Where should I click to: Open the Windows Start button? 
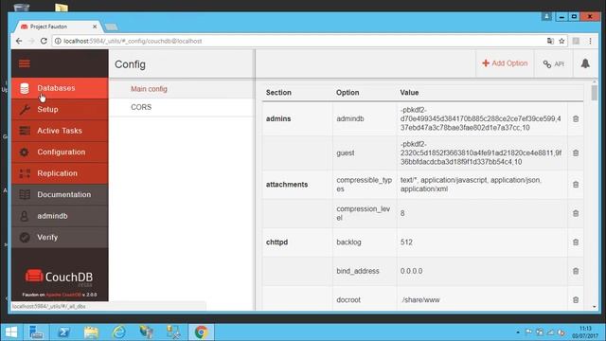[10, 332]
